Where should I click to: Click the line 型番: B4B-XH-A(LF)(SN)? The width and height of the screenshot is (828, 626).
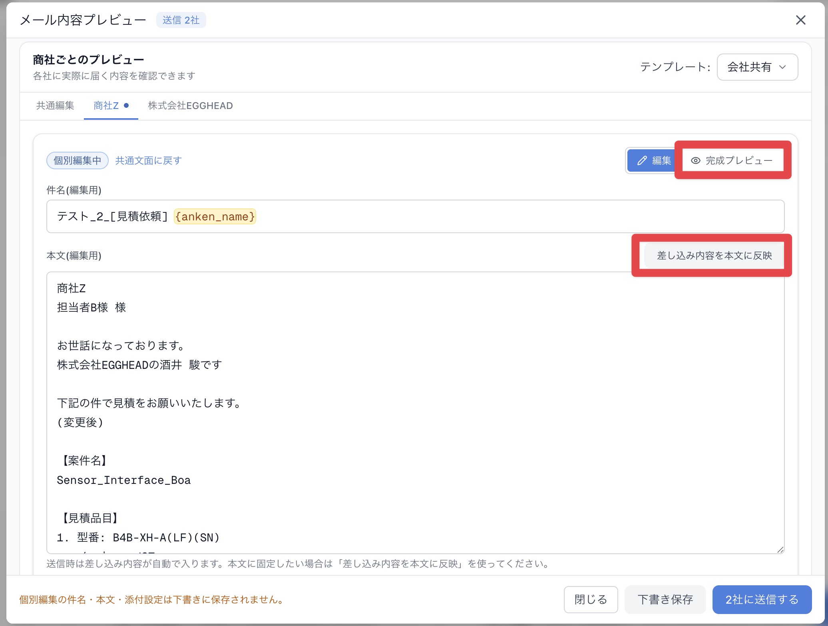tap(138, 537)
